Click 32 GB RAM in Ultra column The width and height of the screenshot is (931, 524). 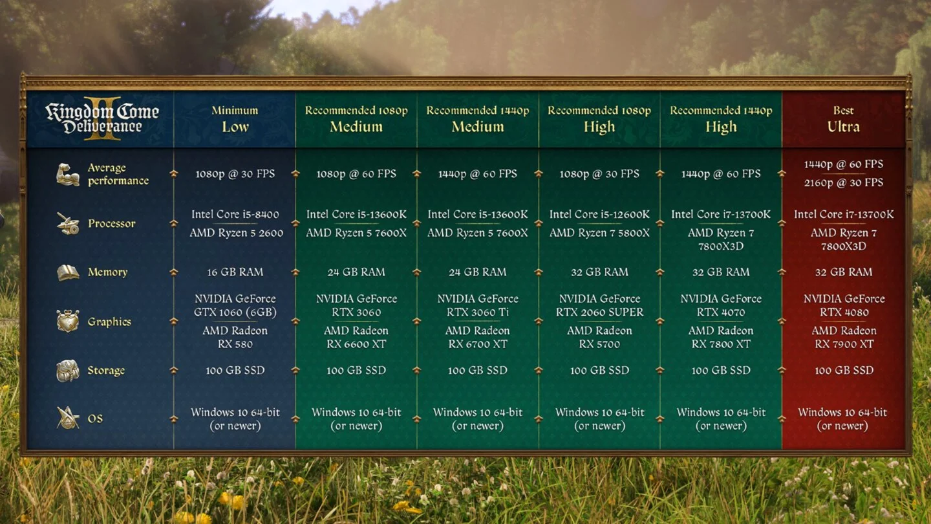[x=844, y=272]
